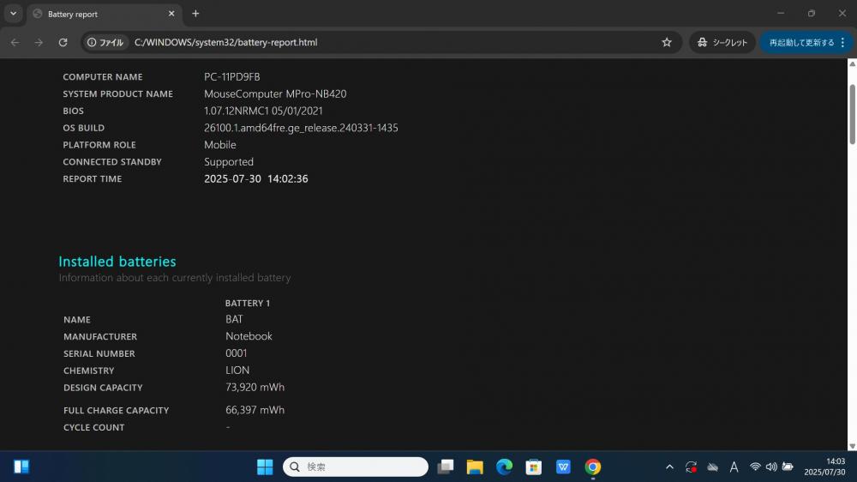Viewport: 857px width, 482px height.
Task: Open the シークレット incognito indicator
Action: click(722, 42)
